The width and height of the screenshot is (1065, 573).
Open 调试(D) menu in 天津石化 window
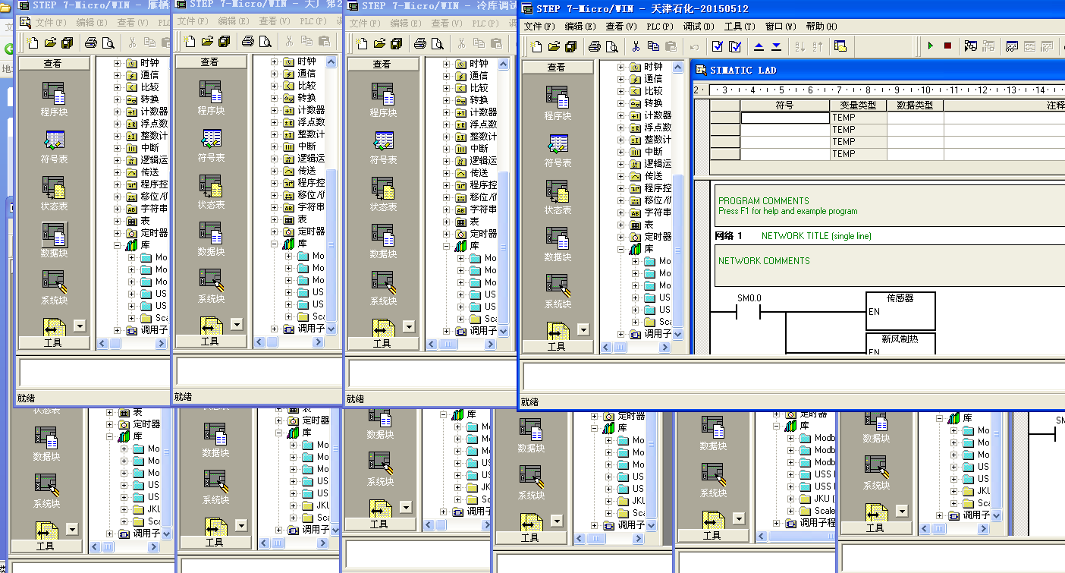(699, 27)
